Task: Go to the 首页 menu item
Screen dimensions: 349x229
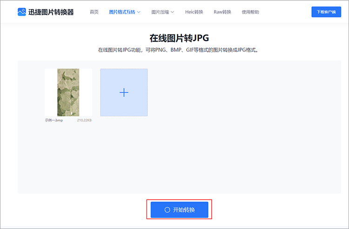Action: pos(94,12)
